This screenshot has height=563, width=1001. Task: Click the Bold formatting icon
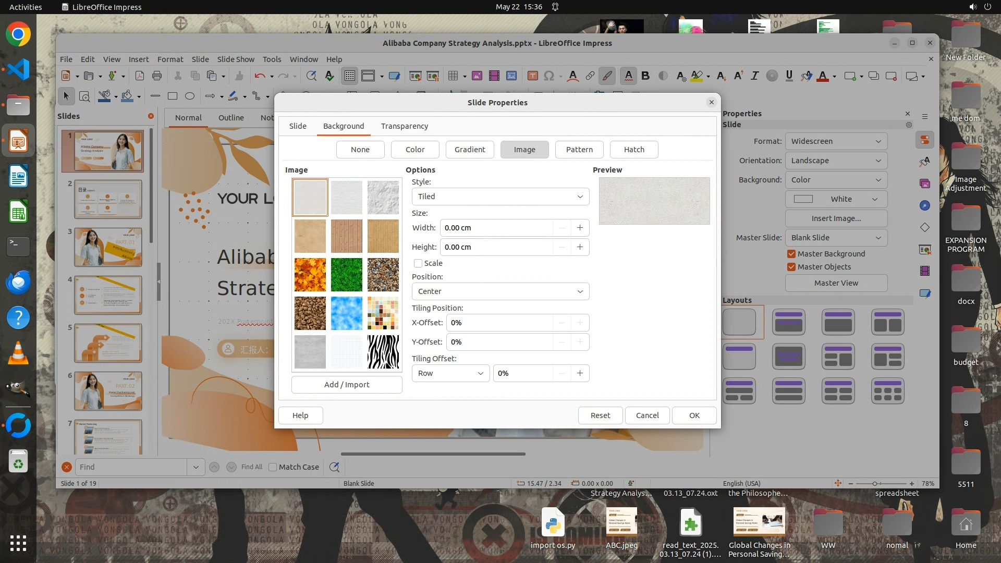coord(645,76)
